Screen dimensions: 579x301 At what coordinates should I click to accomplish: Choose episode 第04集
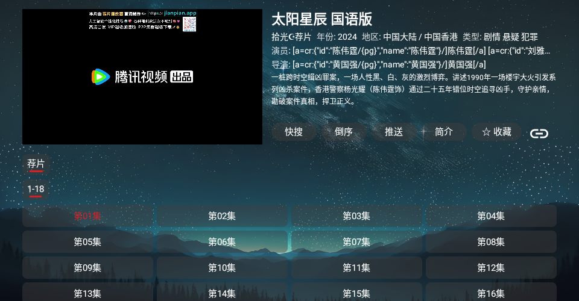point(491,216)
